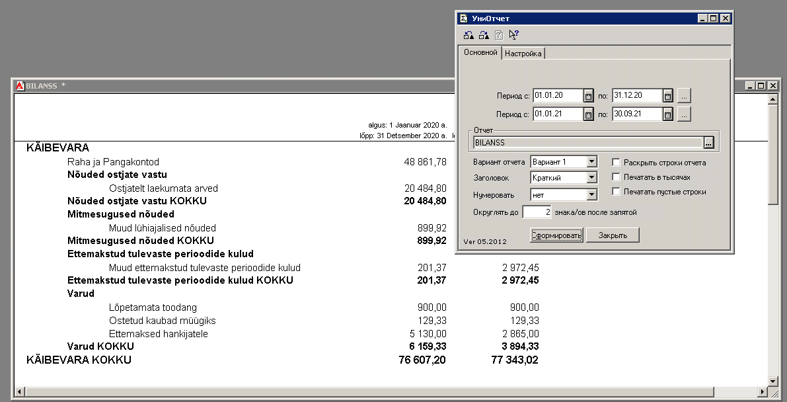The image size is (787, 402).
Task: Maximize the BILANSS report window
Action: (761, 86)
